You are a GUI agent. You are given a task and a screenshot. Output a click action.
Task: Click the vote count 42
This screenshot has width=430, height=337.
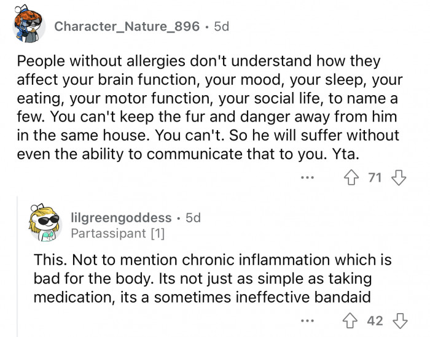pos(375,320)
